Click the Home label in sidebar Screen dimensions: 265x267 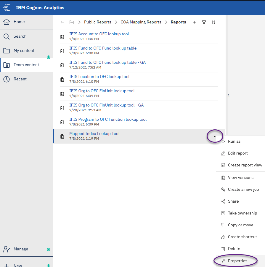pos(19,22)
